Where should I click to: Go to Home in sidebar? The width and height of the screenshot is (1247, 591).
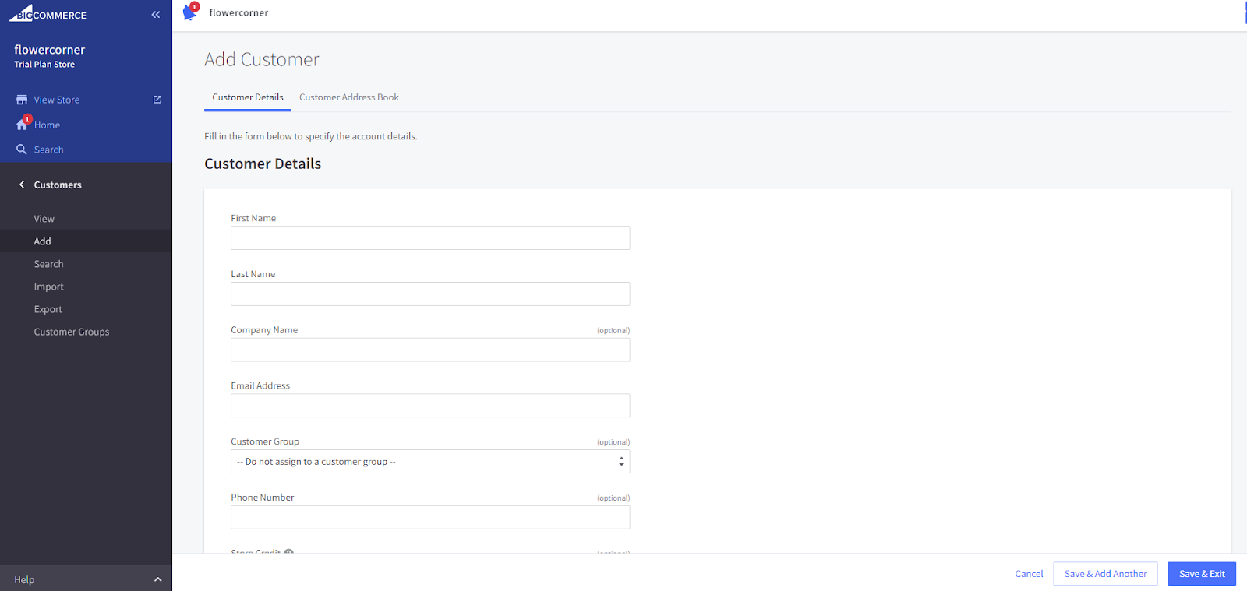click(47, 125)
